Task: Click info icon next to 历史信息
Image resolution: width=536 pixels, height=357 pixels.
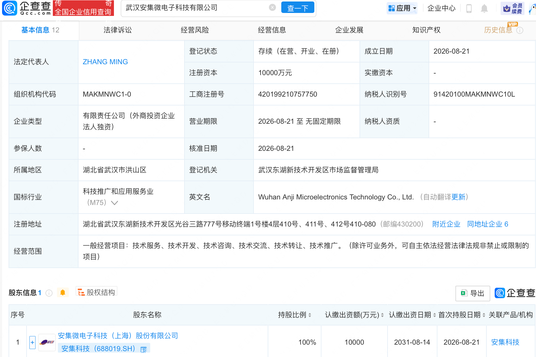Action: tap(520, 30)
